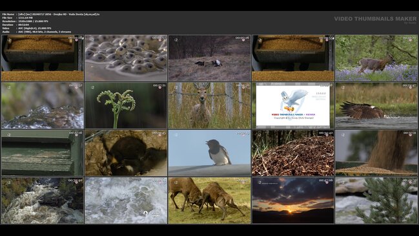Image resolution: width=419 pixels, height=236 pixels.
Task: Select the deer among bluebells thumbnail
Action: click(376, 58)
